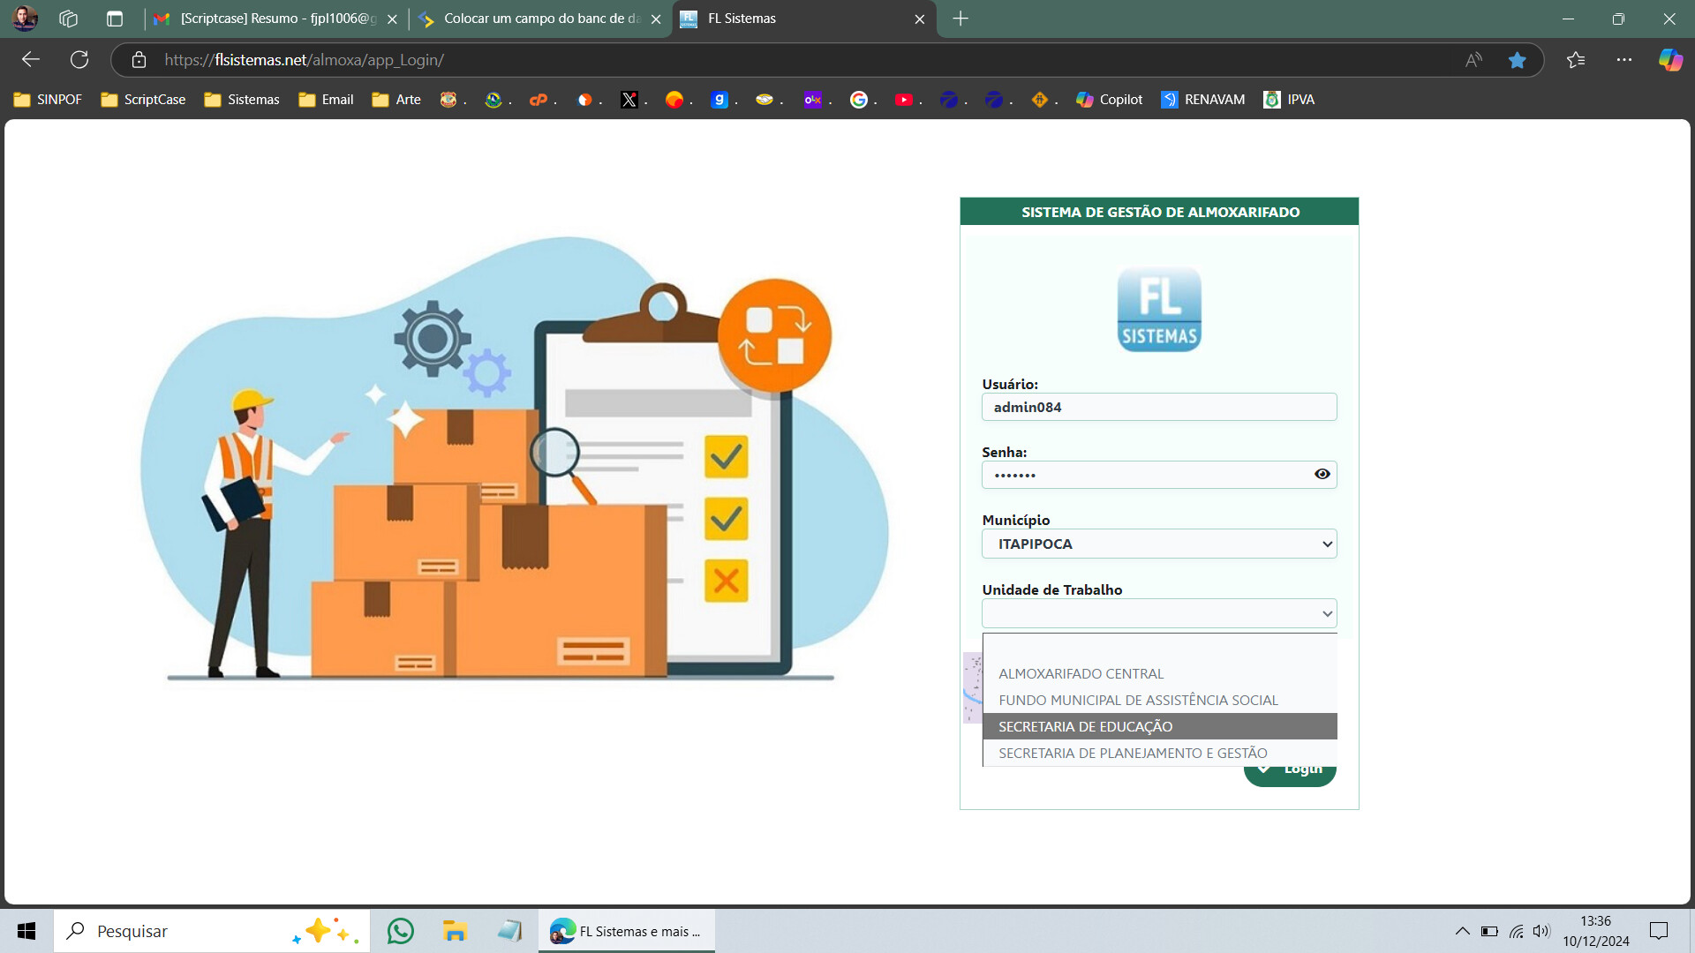Choose ALMOXARIFADO CENTRAL from list

(1081, 673)
